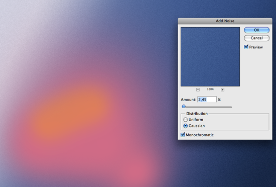Select Uniform distribution

pyautogui.click(x=185, y=120)
